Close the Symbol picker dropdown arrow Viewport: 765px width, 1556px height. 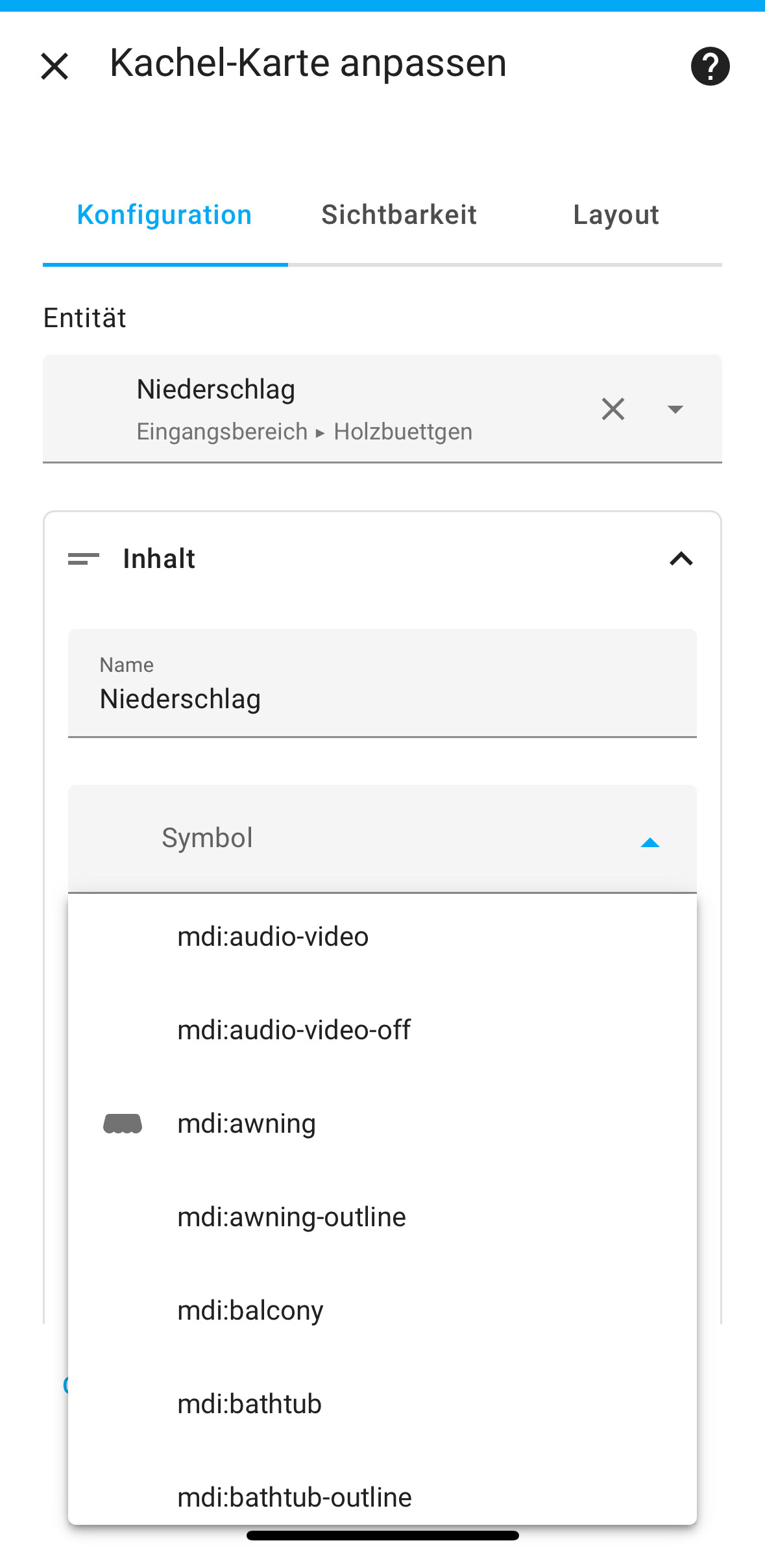coord(650,842)
